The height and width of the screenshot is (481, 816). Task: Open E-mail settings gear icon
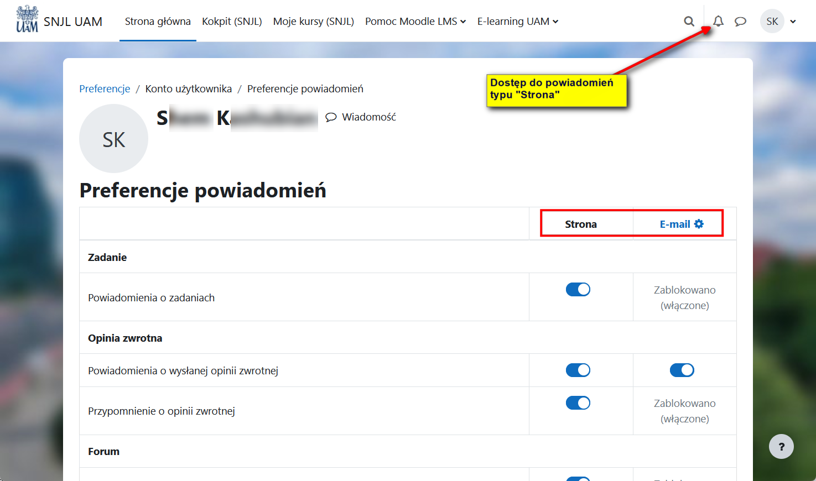(x=699, y=224)
